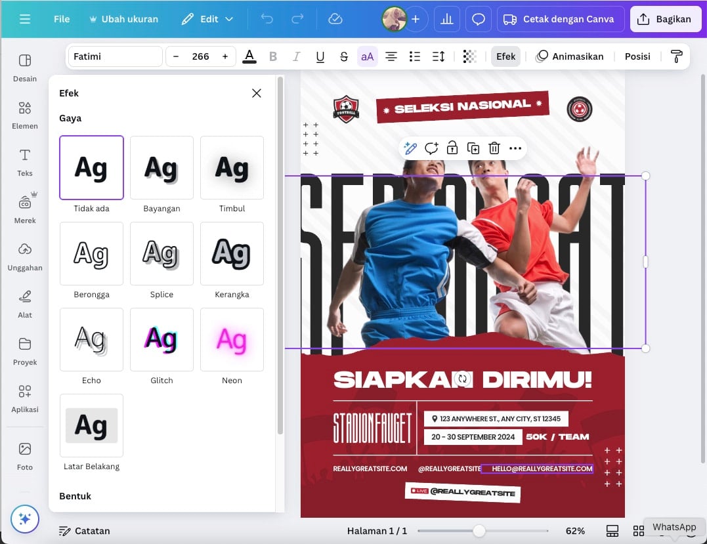Viewport: 707px width, 544px height.
Task: Open line spacing settings
Action: (x=439, y=56)
